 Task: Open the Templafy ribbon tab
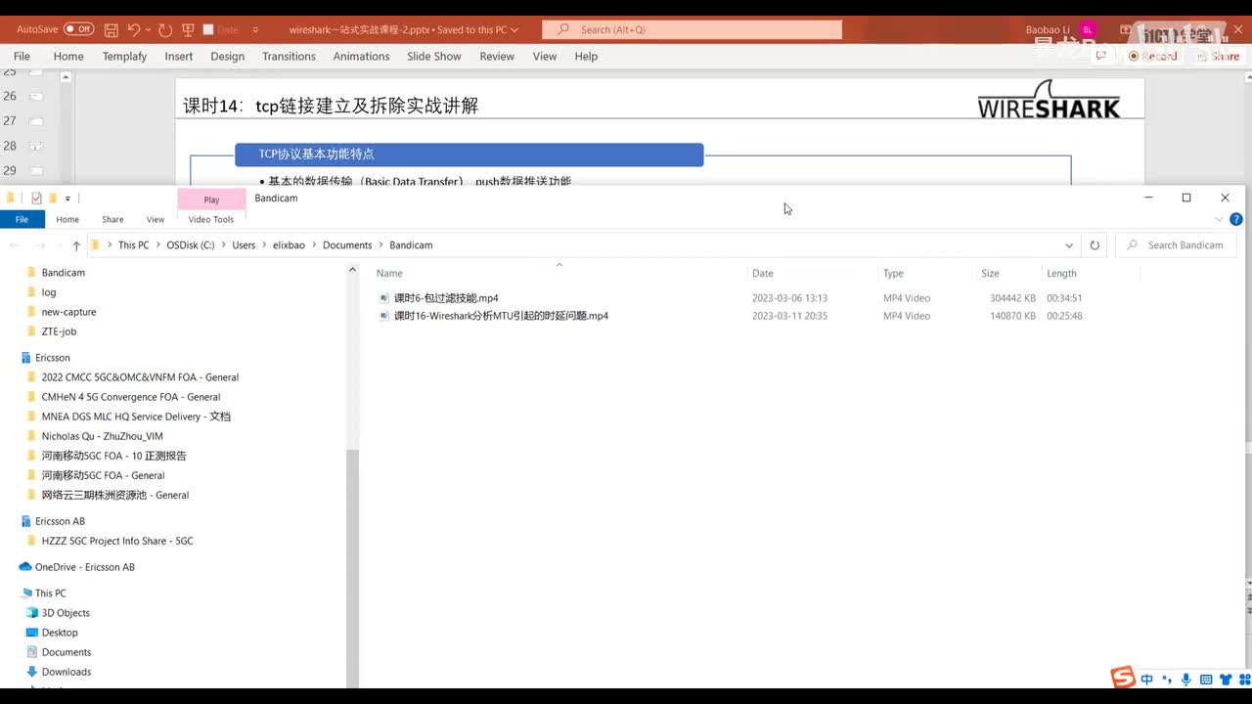124,57
